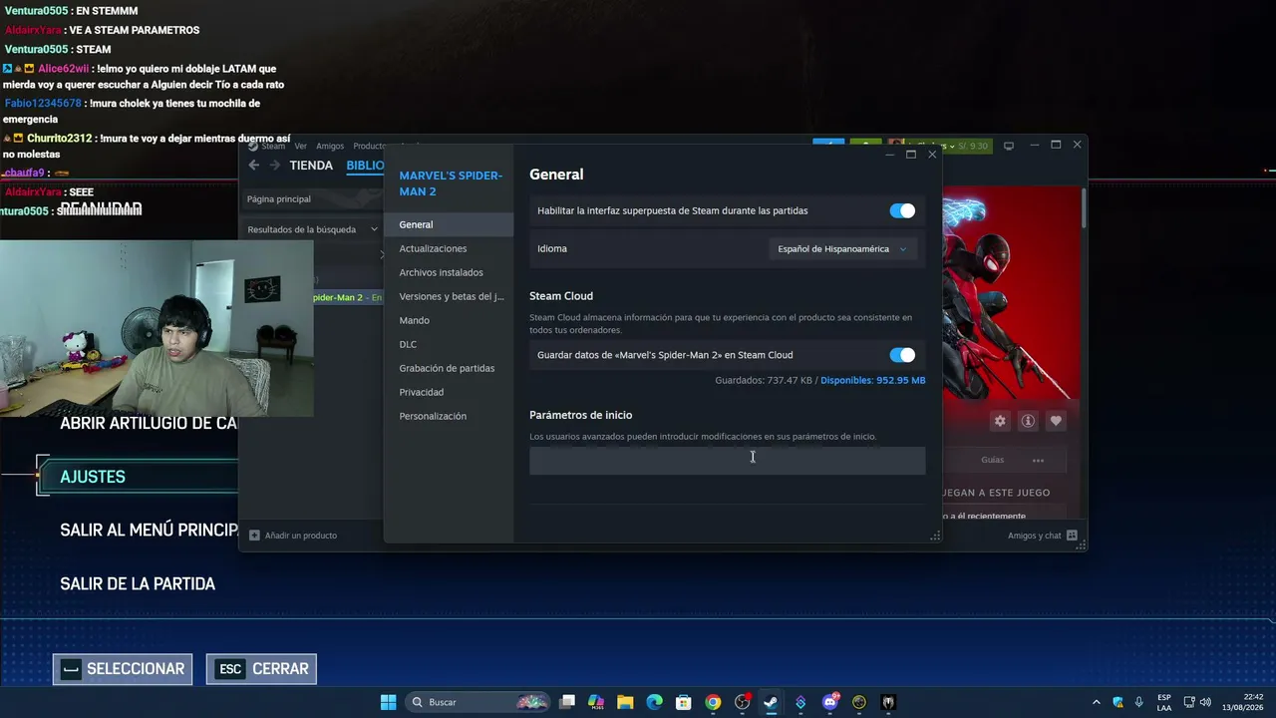
Task: Open the Guías tab on game page
Action: point(992,460)
